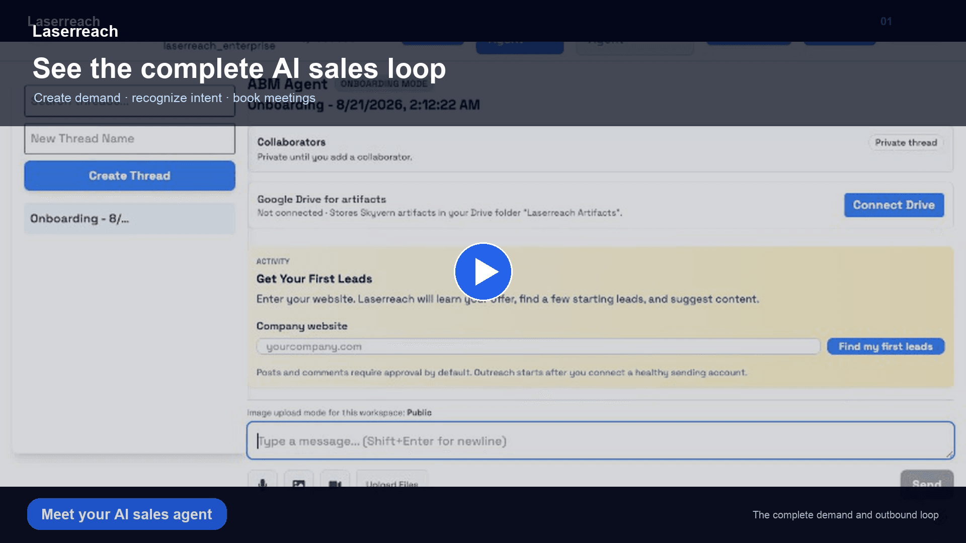Screen dimensions: 966x543
Task: Click Google Drive for artifacts heading
Action: (321, 200)
